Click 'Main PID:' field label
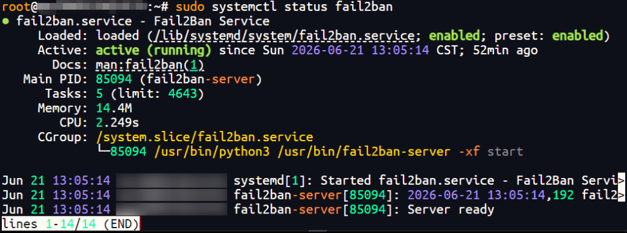The height and width of the screenshot is (233, 627). [x=56, y=80]
